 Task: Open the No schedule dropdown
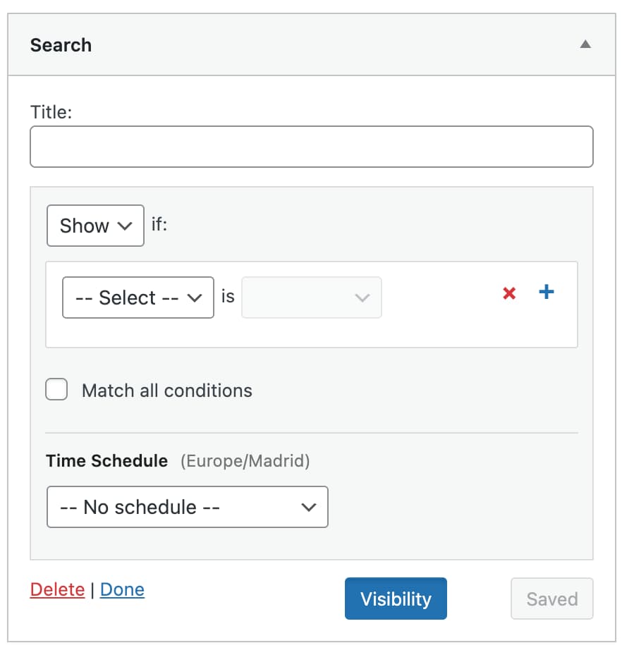click(x=188, y=507)
